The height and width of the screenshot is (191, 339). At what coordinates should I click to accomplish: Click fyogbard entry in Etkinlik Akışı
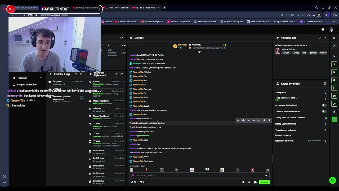pyautogui.click(x=66, y=83)
